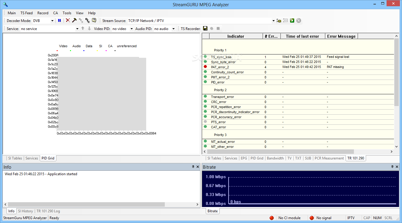Open the Record menu

click(43, 13)
